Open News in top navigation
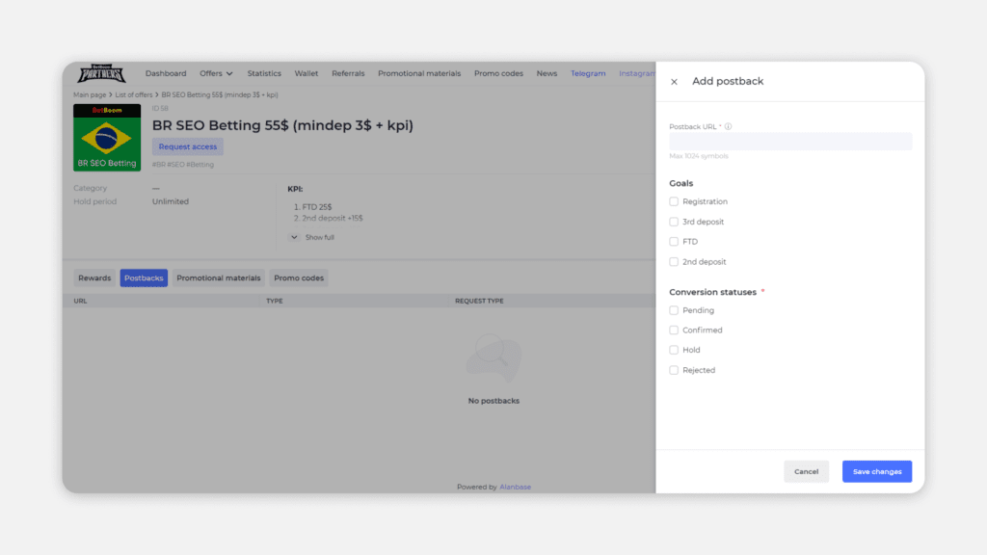Screen dimensions: 987x555 click(547, 73)
